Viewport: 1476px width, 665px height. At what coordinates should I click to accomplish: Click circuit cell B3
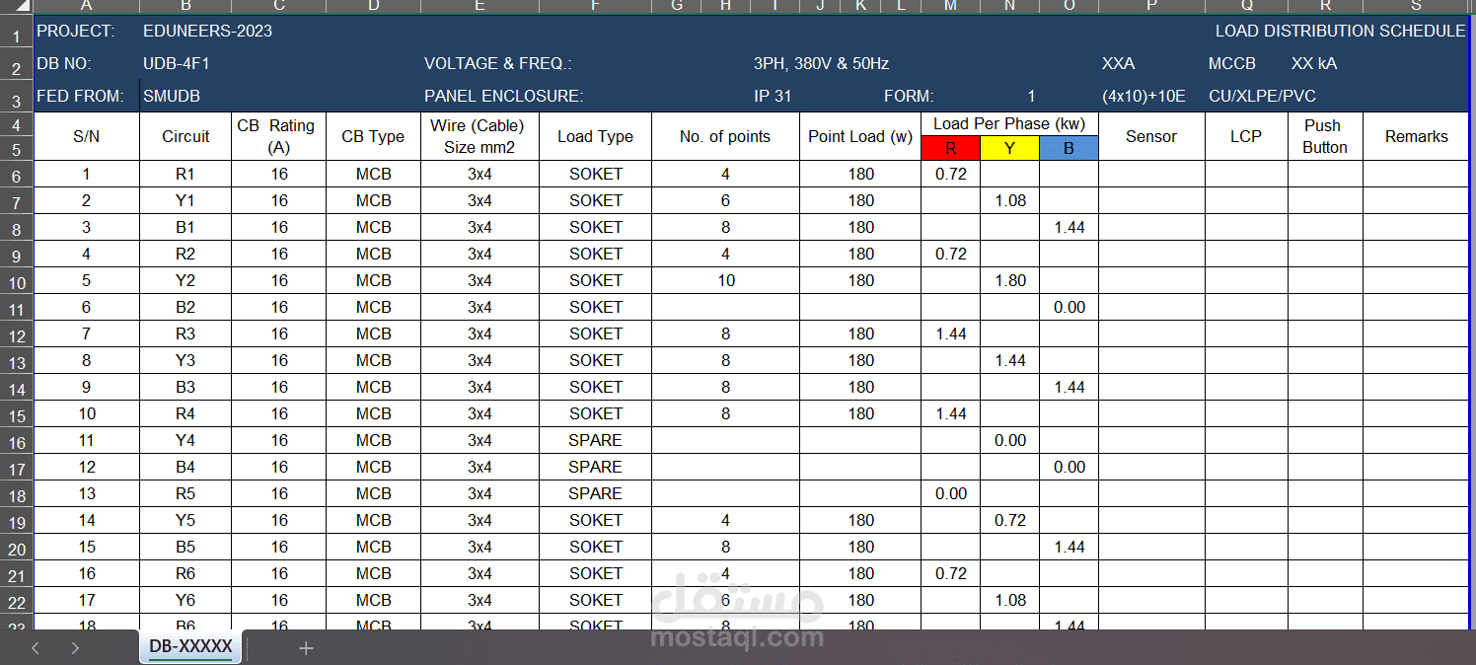pyautogui.click(x=185, y=387)
